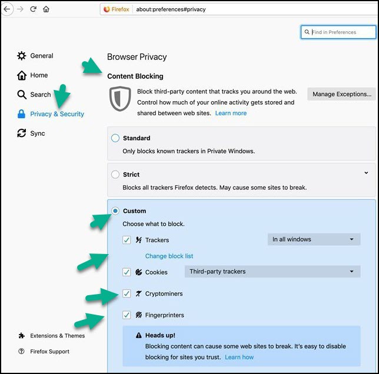Go to the Home preferences section
The image size is (379, 374).
[x=39, y=75]
